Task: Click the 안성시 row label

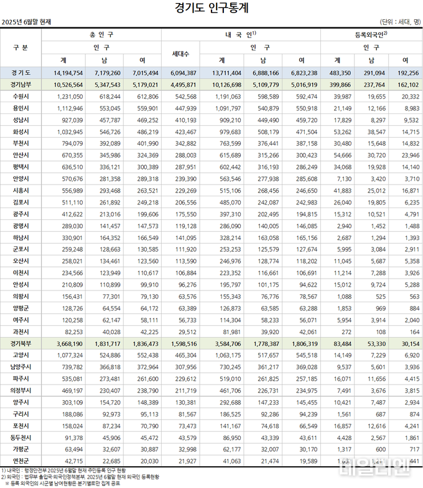Action: 21,284
